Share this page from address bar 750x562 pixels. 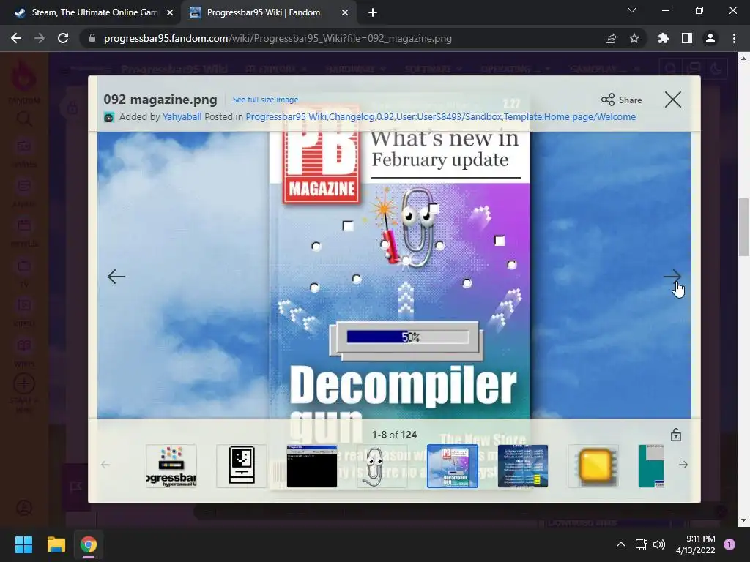pos(611,38)
